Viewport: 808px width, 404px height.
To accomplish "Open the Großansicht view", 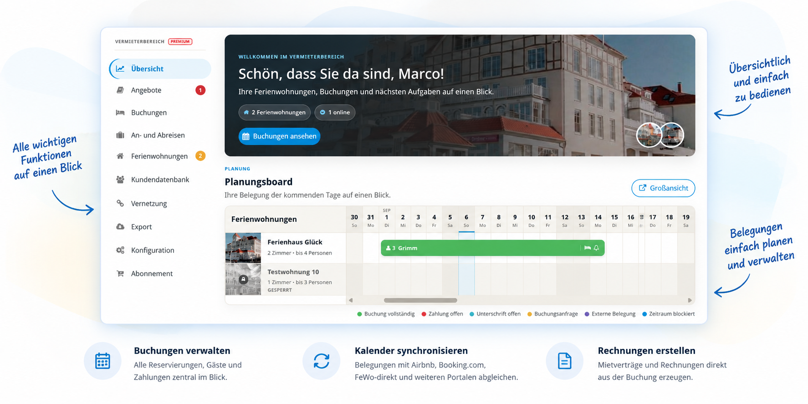I will 663,188.
